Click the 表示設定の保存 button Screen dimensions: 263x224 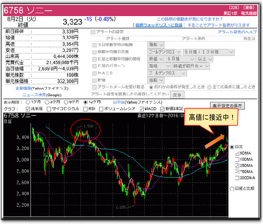pyautogui.click(x=227, y=106)
